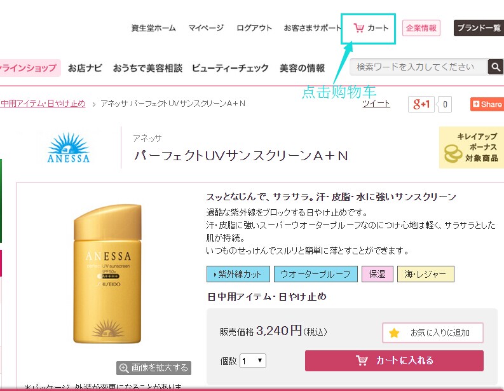This screenshot has height=391, width=504.
Task: Click the Google +1 button
Action: click(x=421, y=104)
